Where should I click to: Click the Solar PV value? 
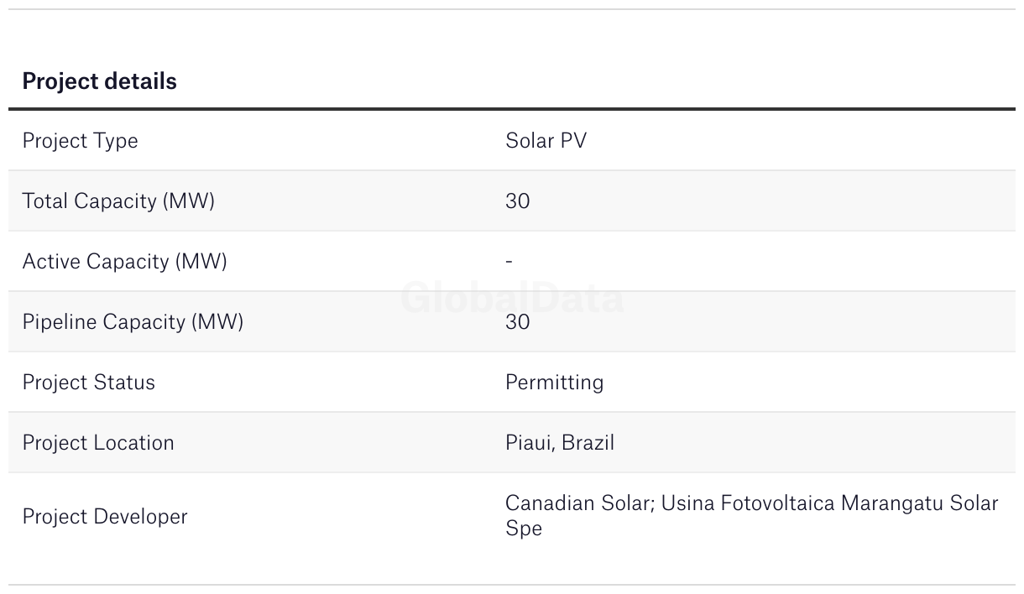point(546,141)
